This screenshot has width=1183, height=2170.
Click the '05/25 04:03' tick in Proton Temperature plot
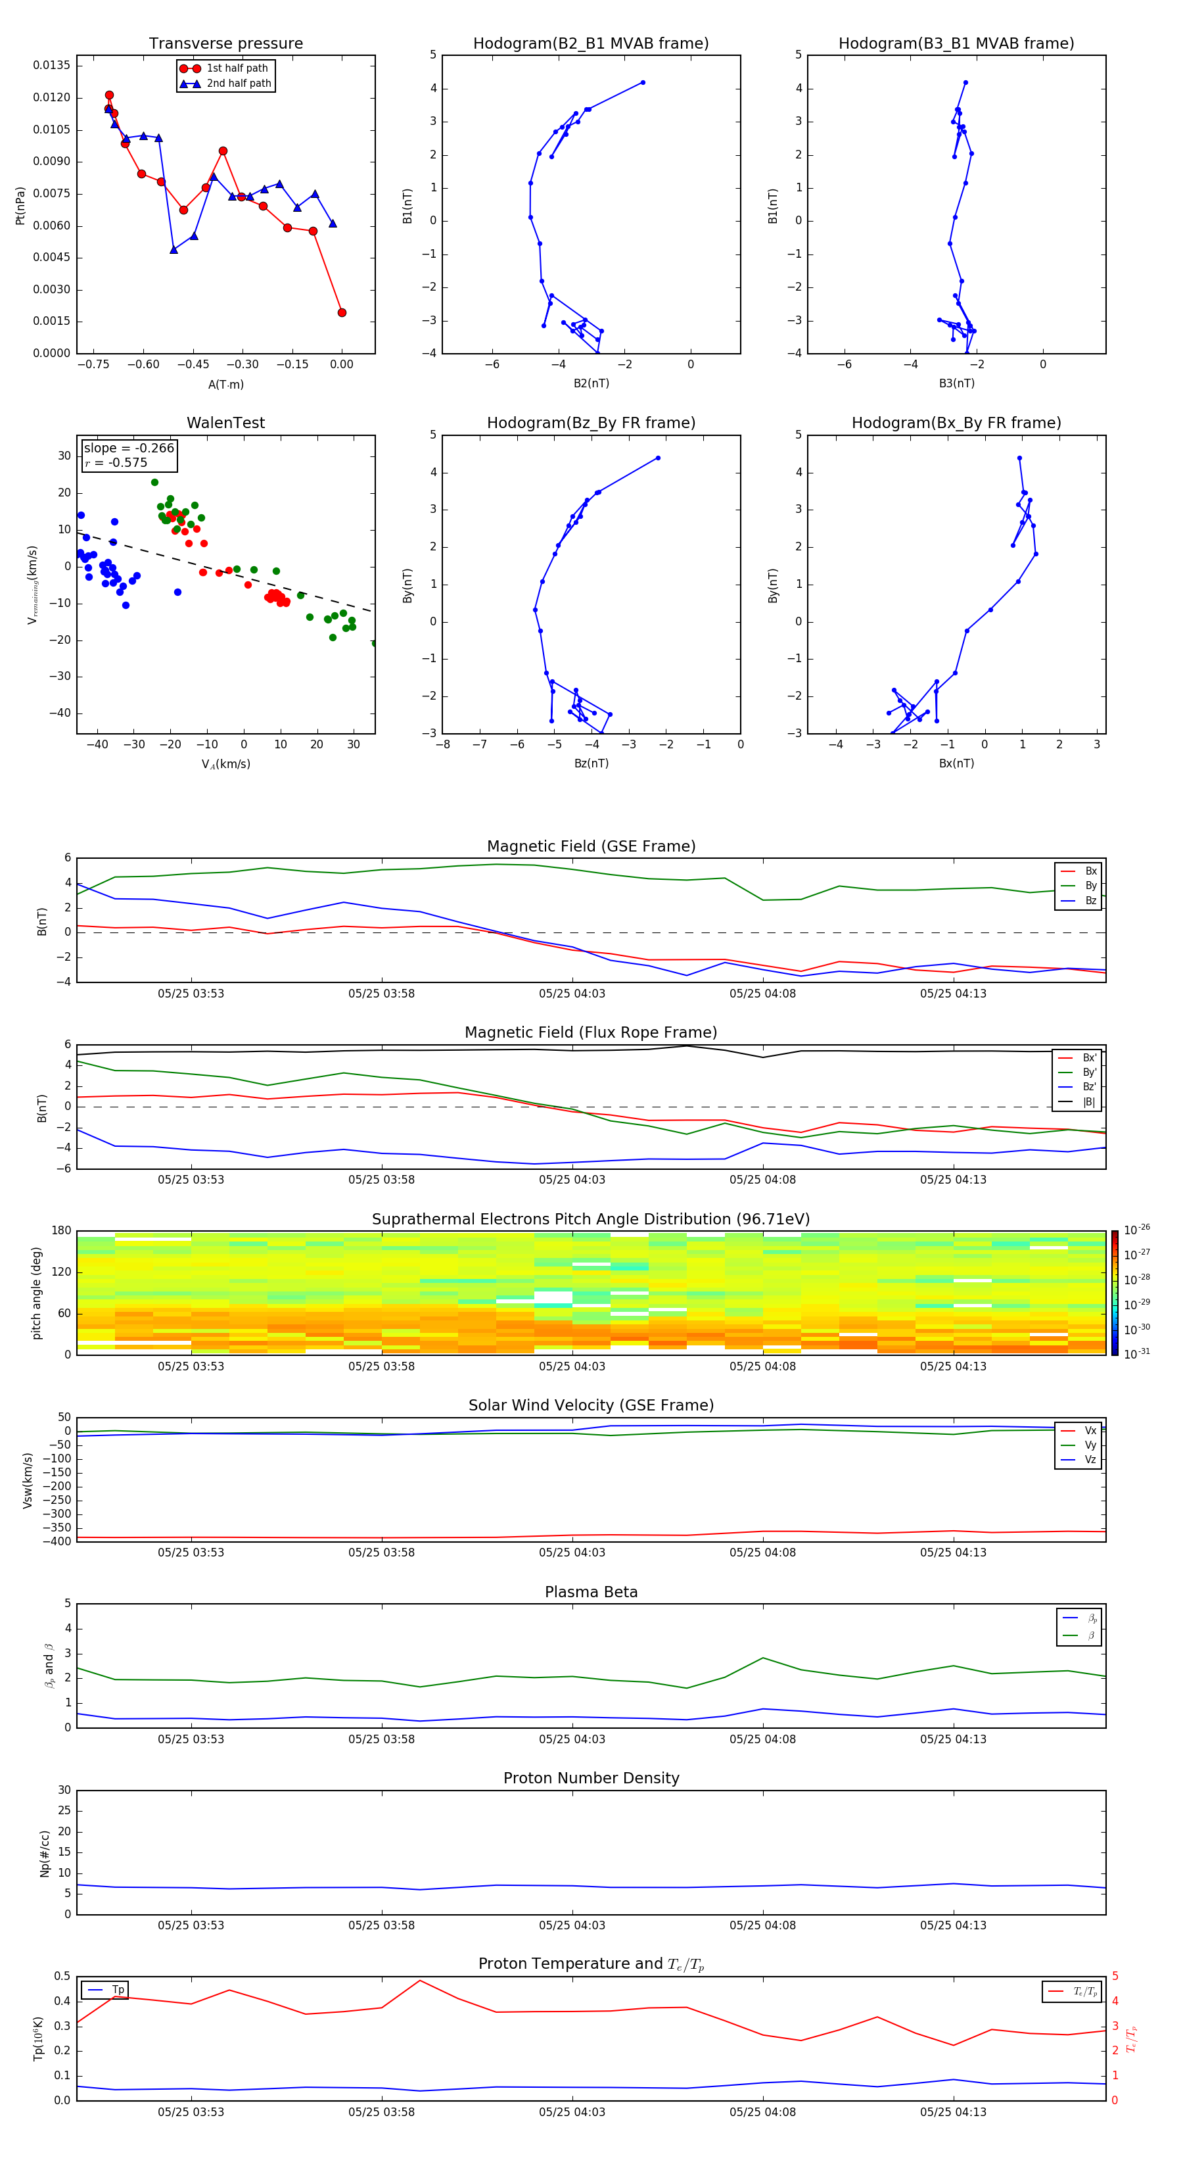572,2112
